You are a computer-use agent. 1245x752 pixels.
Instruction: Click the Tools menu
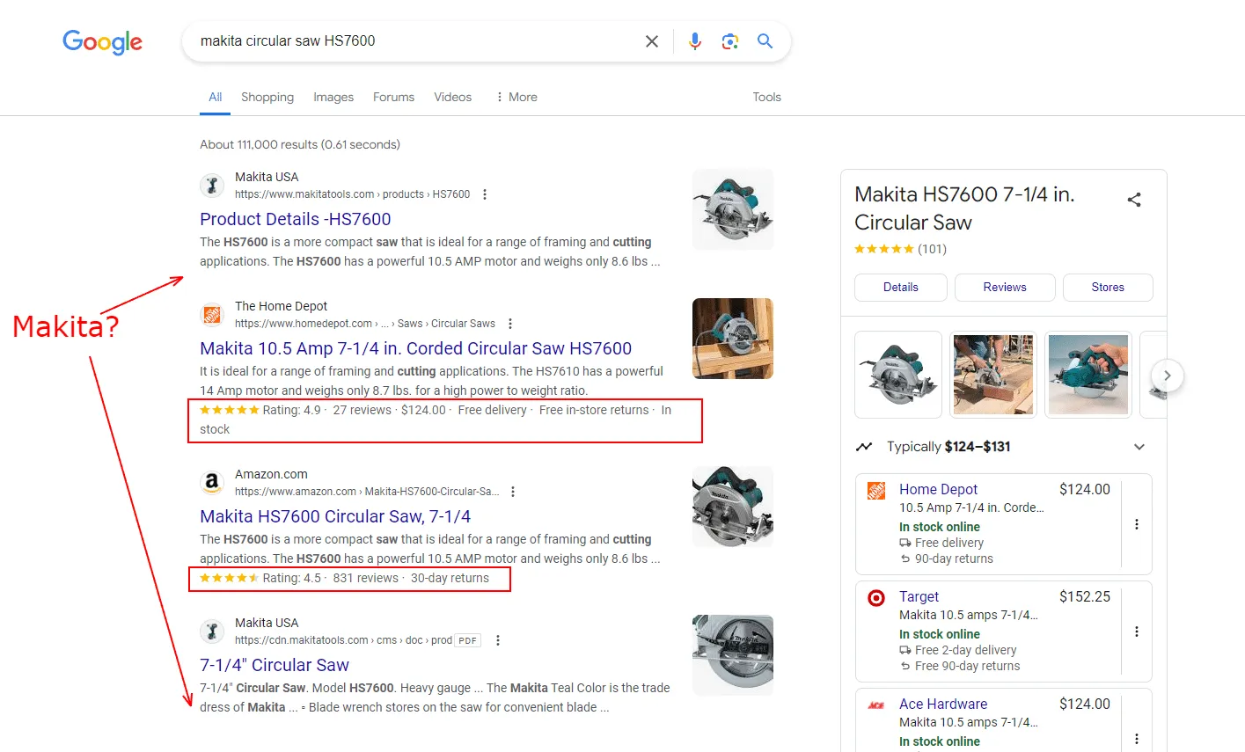tap(765, 97)
